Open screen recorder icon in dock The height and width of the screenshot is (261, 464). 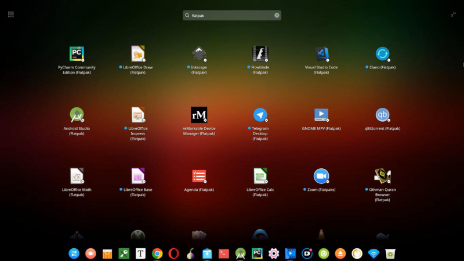307,253
